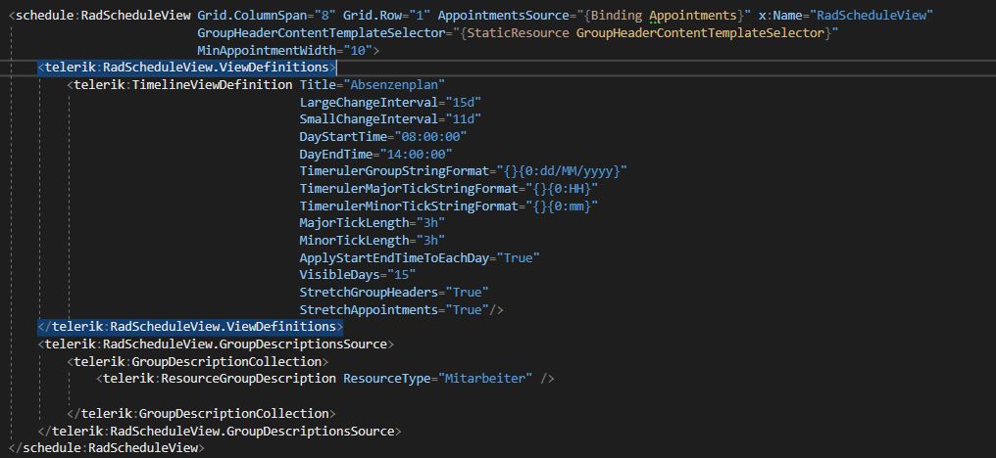
Task: Click the DayStartTime "08:00:00" value
Action: 429,137
